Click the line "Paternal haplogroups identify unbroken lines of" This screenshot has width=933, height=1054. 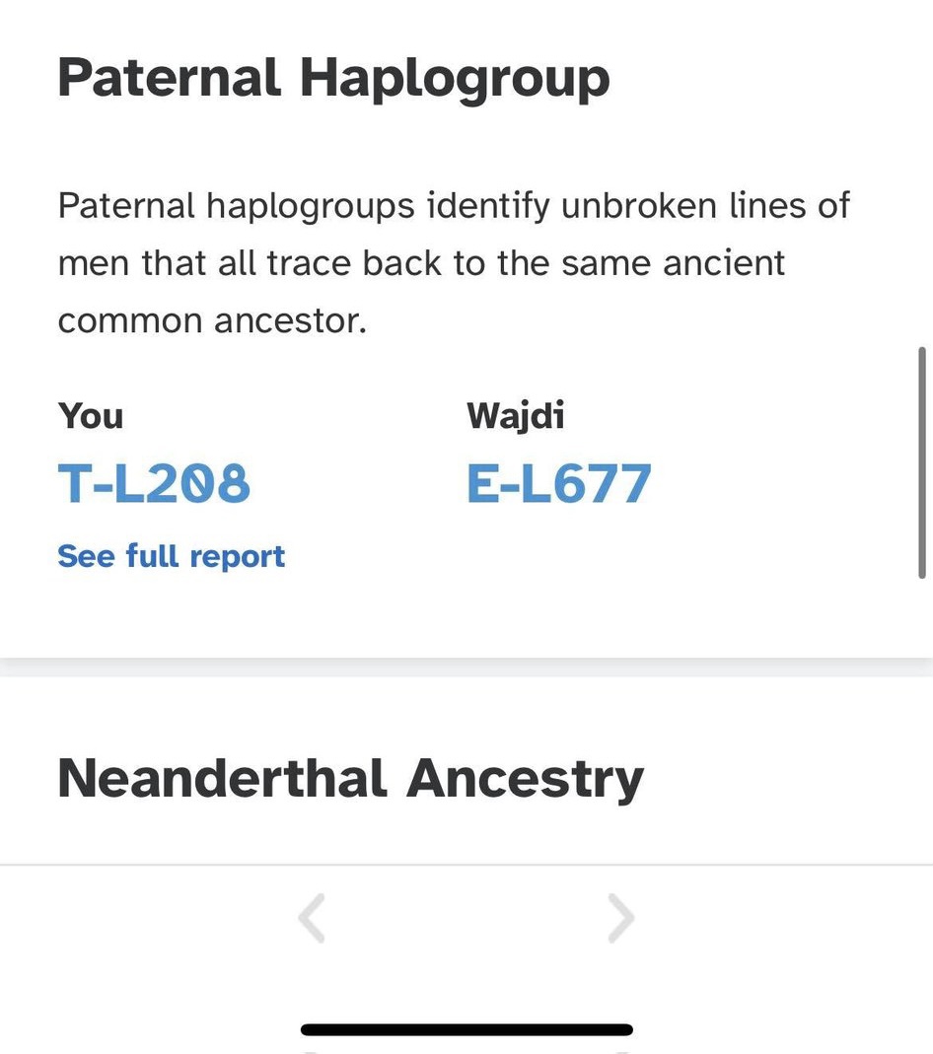[454, 206]
